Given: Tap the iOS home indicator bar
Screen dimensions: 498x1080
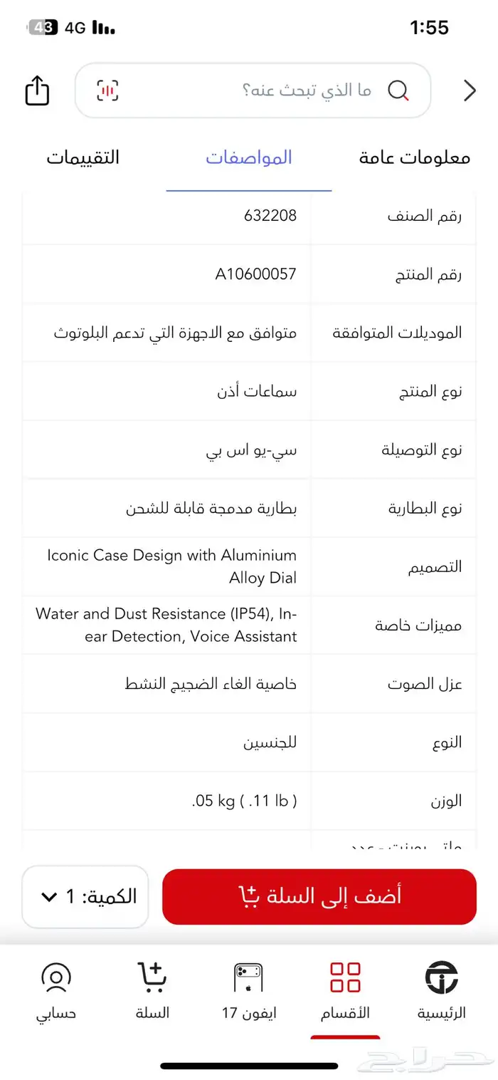Looking at the screenshot, I should (x=249, y=1066).
